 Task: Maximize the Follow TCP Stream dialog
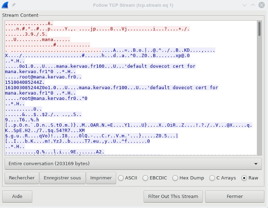pyautogui.click(x=253, y=5)
